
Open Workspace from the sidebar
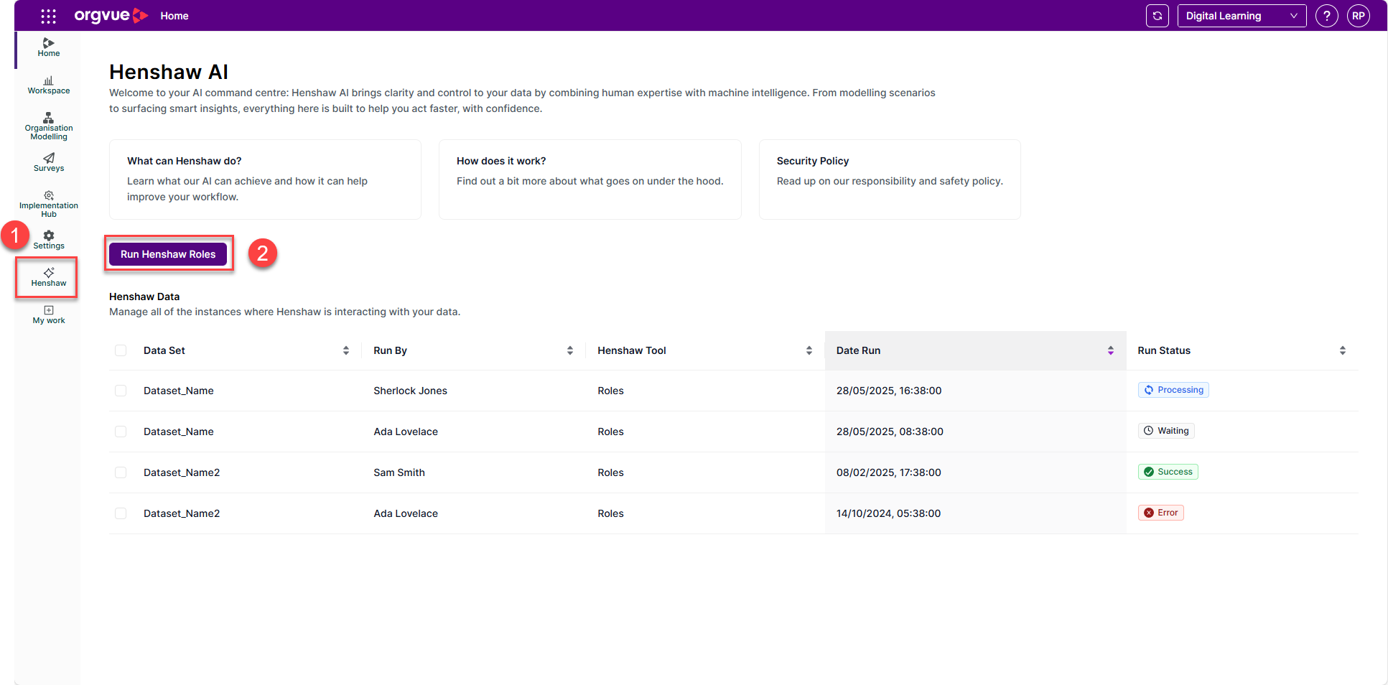(49, 85)
